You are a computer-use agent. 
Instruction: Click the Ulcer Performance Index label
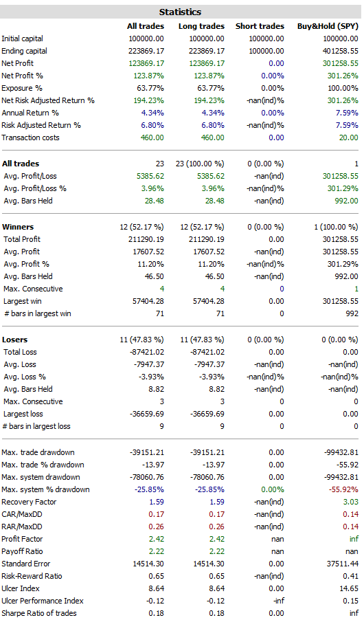[x=43, y=601]
